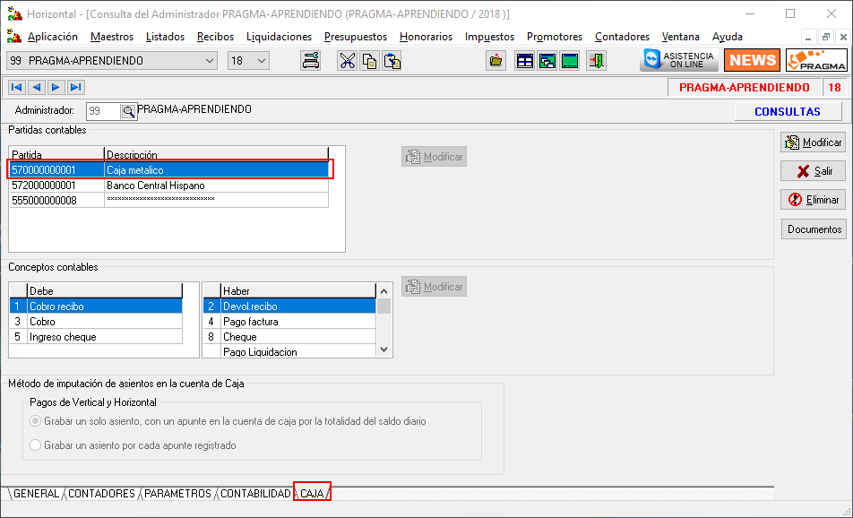Image resolution: width=853 pixels, height=518 pixels.
Task: Switch to the PARAMETROS tab
Action: tap(178, 494)
